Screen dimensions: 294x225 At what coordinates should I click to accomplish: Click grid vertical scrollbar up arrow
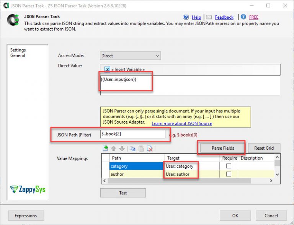click(x=277, y=157)
